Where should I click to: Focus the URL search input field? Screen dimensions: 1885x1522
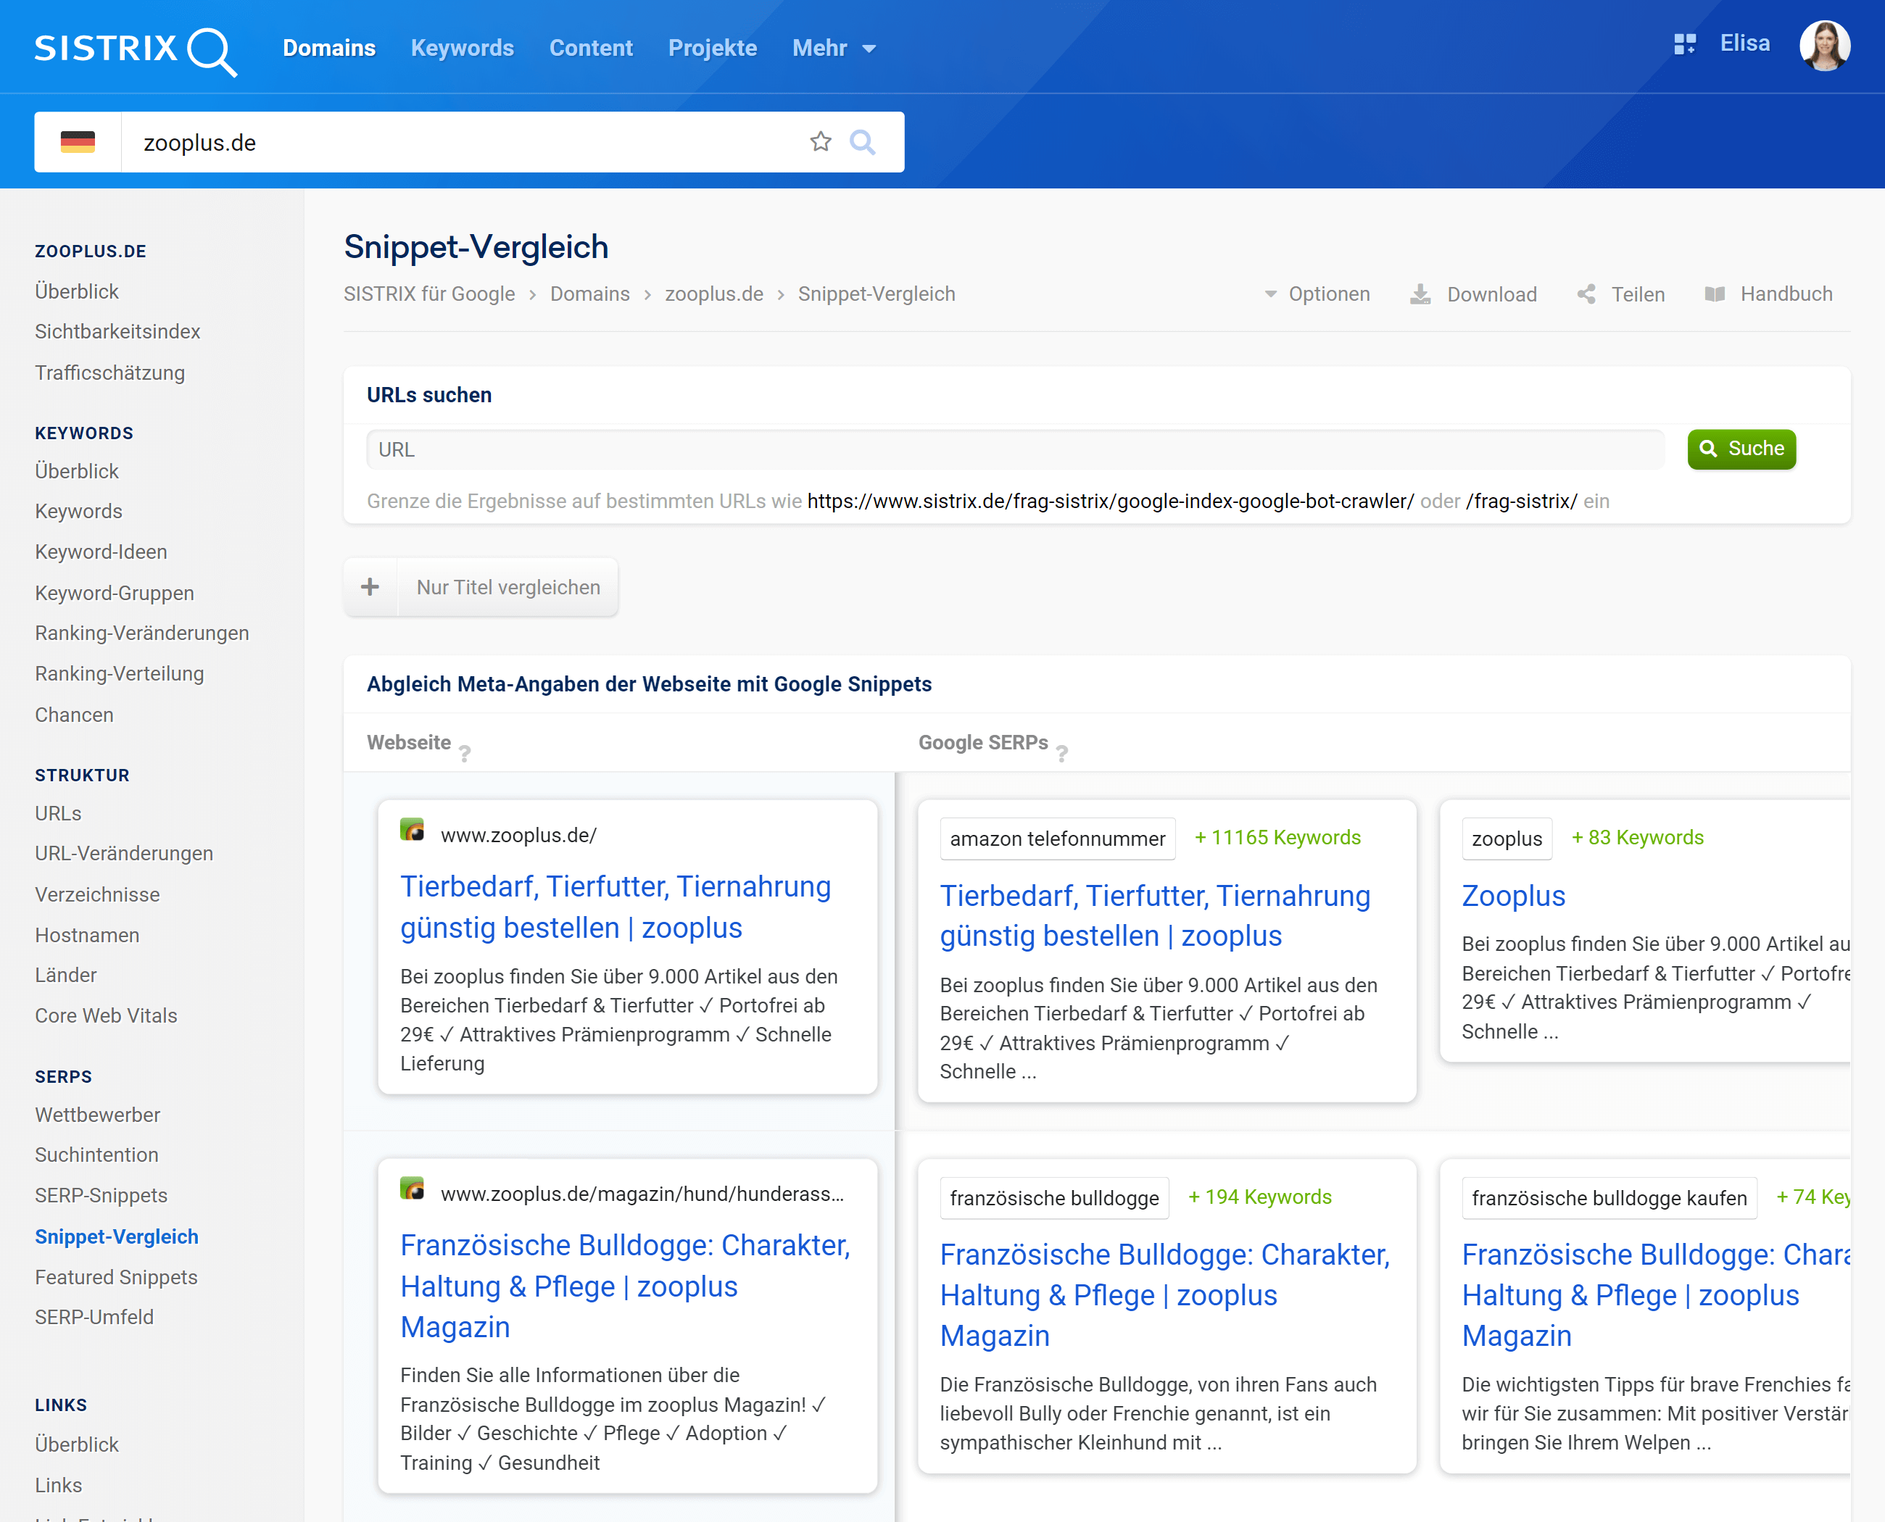pyautogui.click(x=1015, y=449)
